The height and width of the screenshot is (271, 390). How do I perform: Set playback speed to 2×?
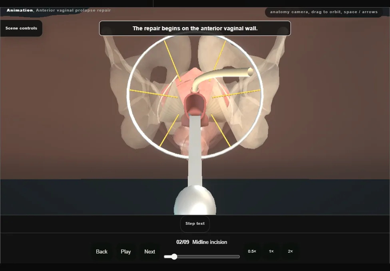290,251
